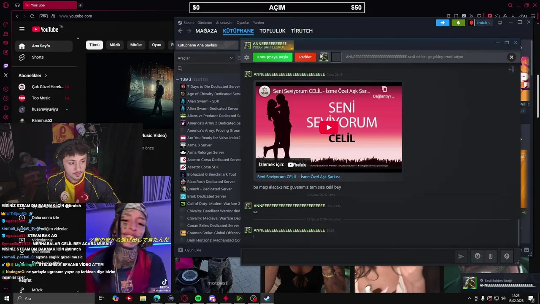Start voice chat microphone icon in chat
Image resolution: width=540 pixels, height=304 pixels.
[507, 256]
